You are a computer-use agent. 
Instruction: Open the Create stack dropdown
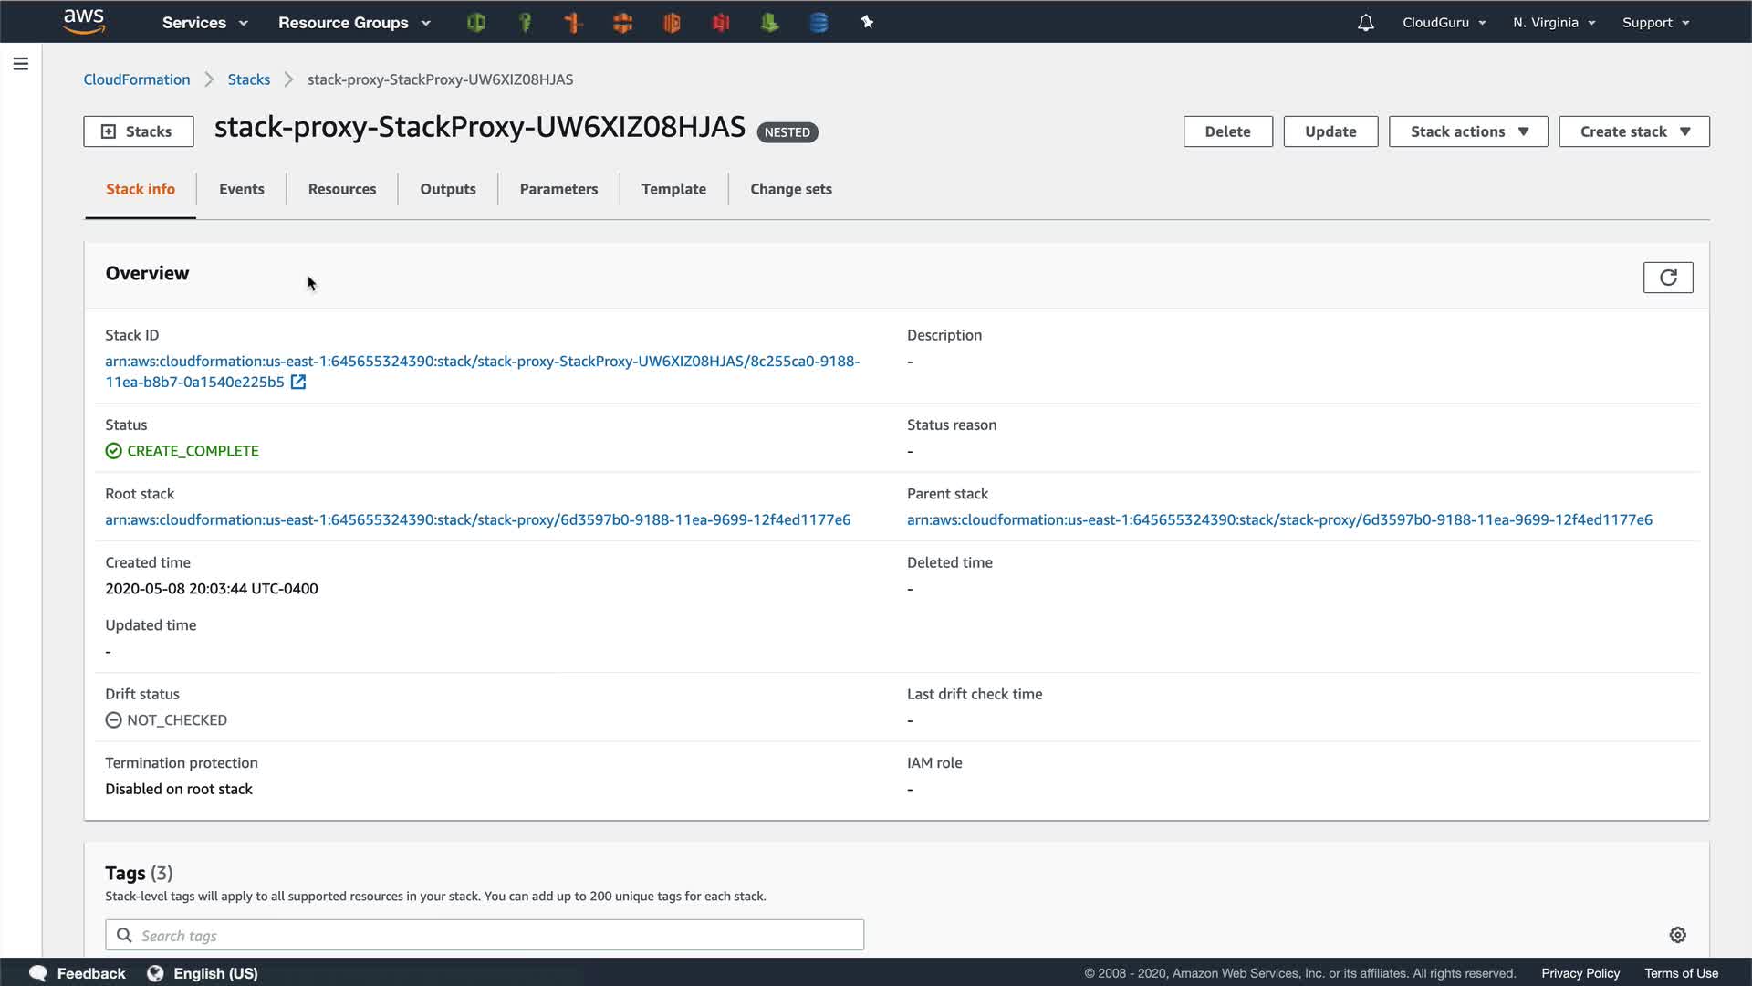click(1633, 131)
